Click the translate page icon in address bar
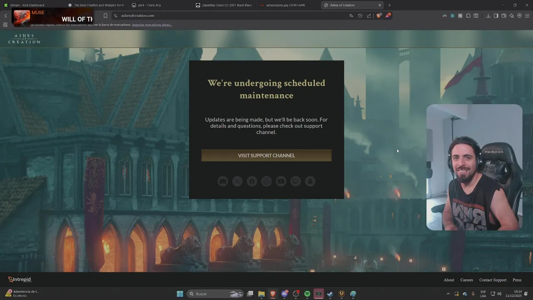 click(x=351, y=16)
